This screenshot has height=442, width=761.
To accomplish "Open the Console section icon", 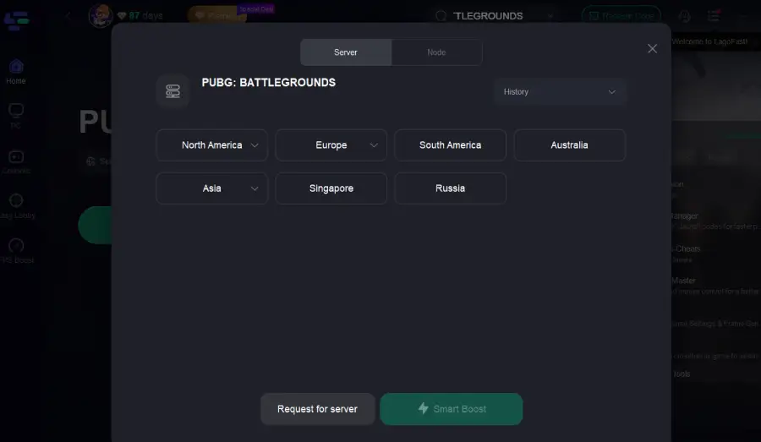I will 16,157.
